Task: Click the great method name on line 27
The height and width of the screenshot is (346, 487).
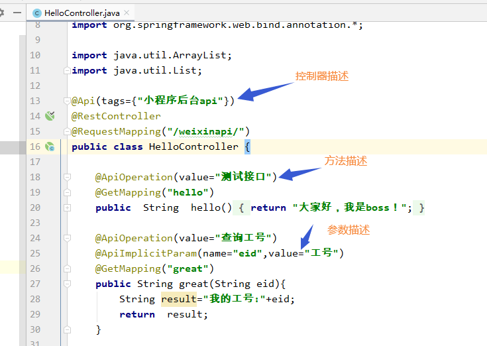Action: 193,284
